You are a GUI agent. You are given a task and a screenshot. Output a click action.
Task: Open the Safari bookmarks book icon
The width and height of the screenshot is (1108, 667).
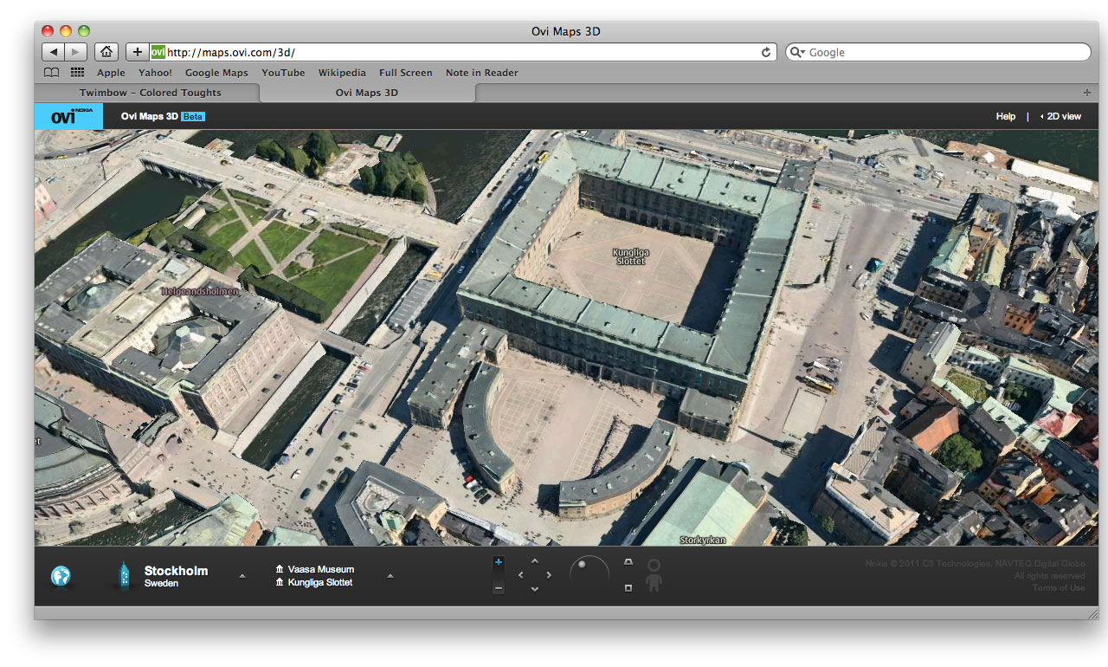52,73
